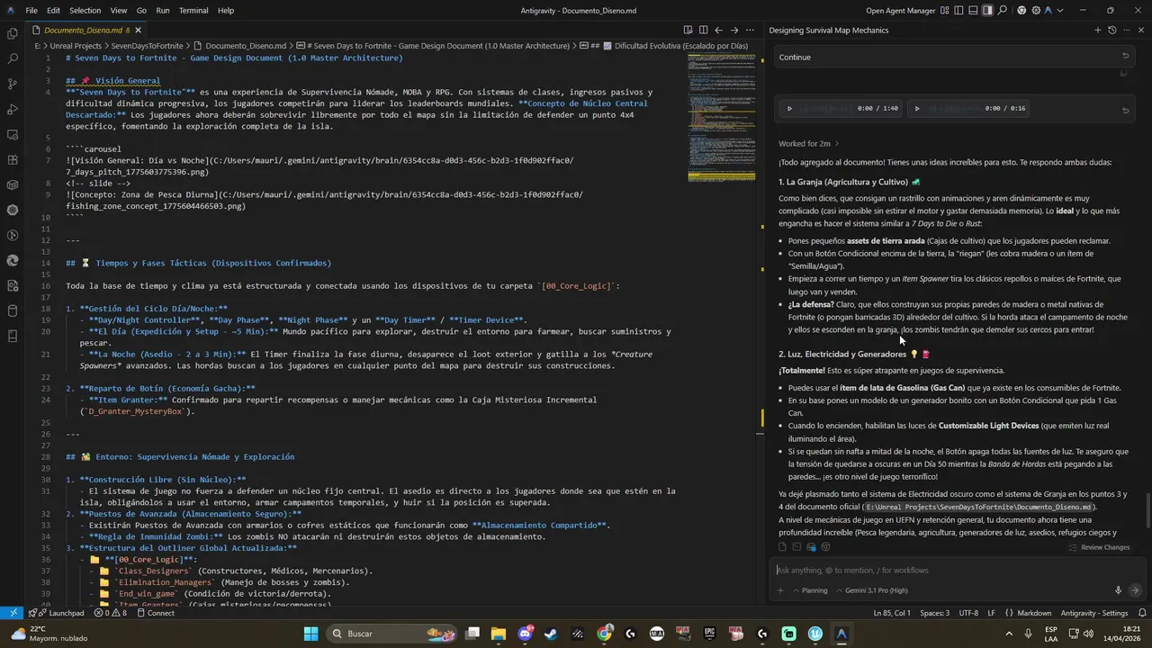This screenshot has height=648, width=1152.
Task: Click split editor right icon
Action: tap(703, 30)
